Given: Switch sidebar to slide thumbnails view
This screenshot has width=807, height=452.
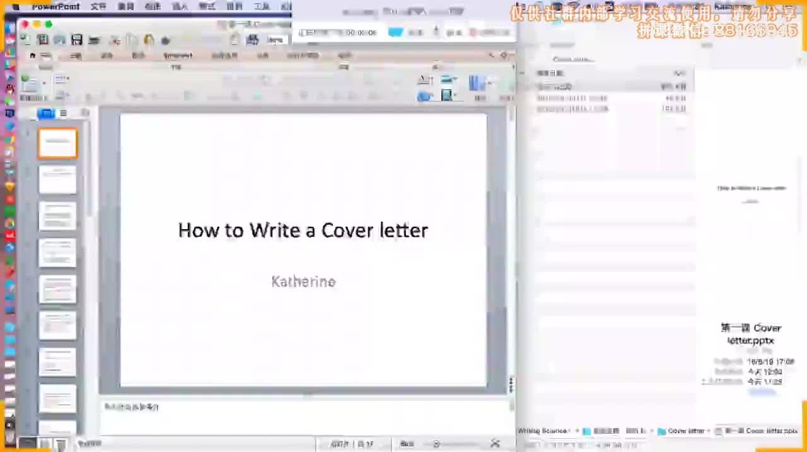Looking at the screenshot, I should 46,113.
